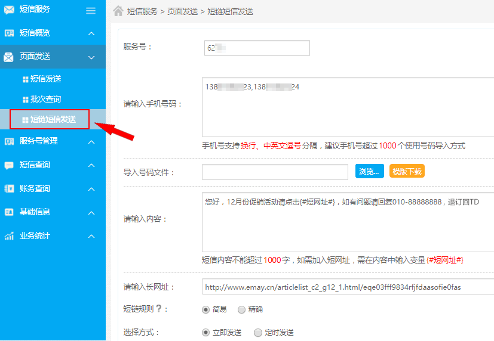This screenshot has width=494, height=341.
Task: Collapse 页面发送 with its chevron
Action: [91, 57]
